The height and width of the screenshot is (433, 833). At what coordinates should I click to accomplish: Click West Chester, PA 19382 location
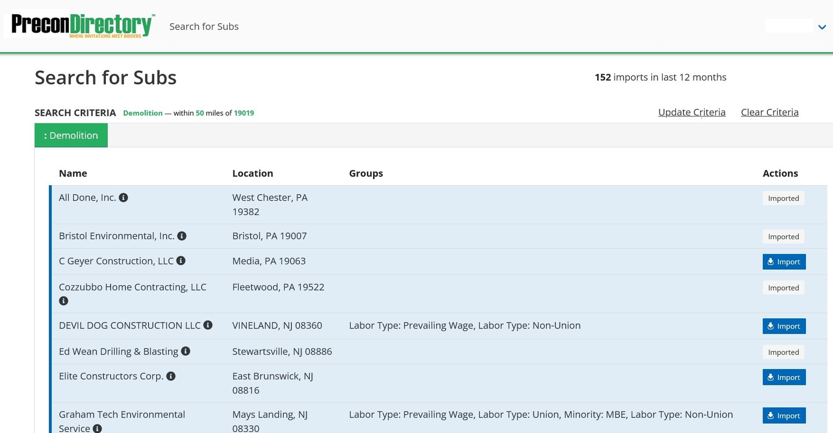pyautogui.click(x=270, y=205)
